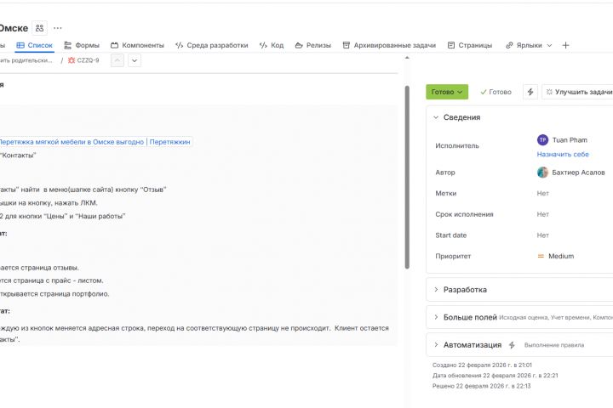This screenshot has height=408, width=613.
Task: Collapse the Сведения section
Action: 436,117
